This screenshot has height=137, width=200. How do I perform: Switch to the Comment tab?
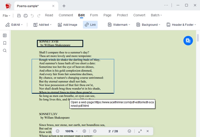(x=66, y=15)
